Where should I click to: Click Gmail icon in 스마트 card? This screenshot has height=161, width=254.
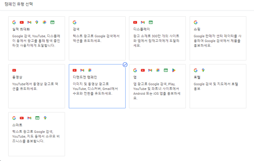[29, 118]
